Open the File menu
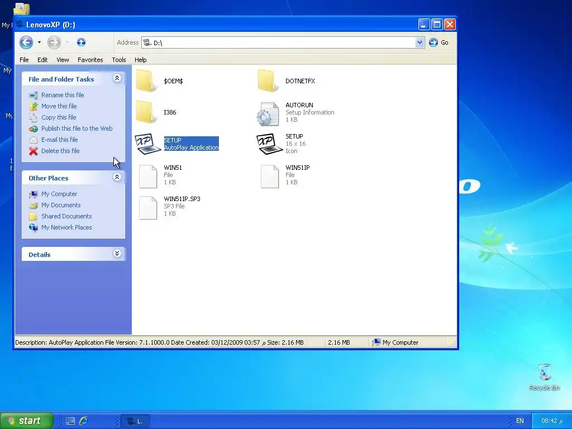 24,60
